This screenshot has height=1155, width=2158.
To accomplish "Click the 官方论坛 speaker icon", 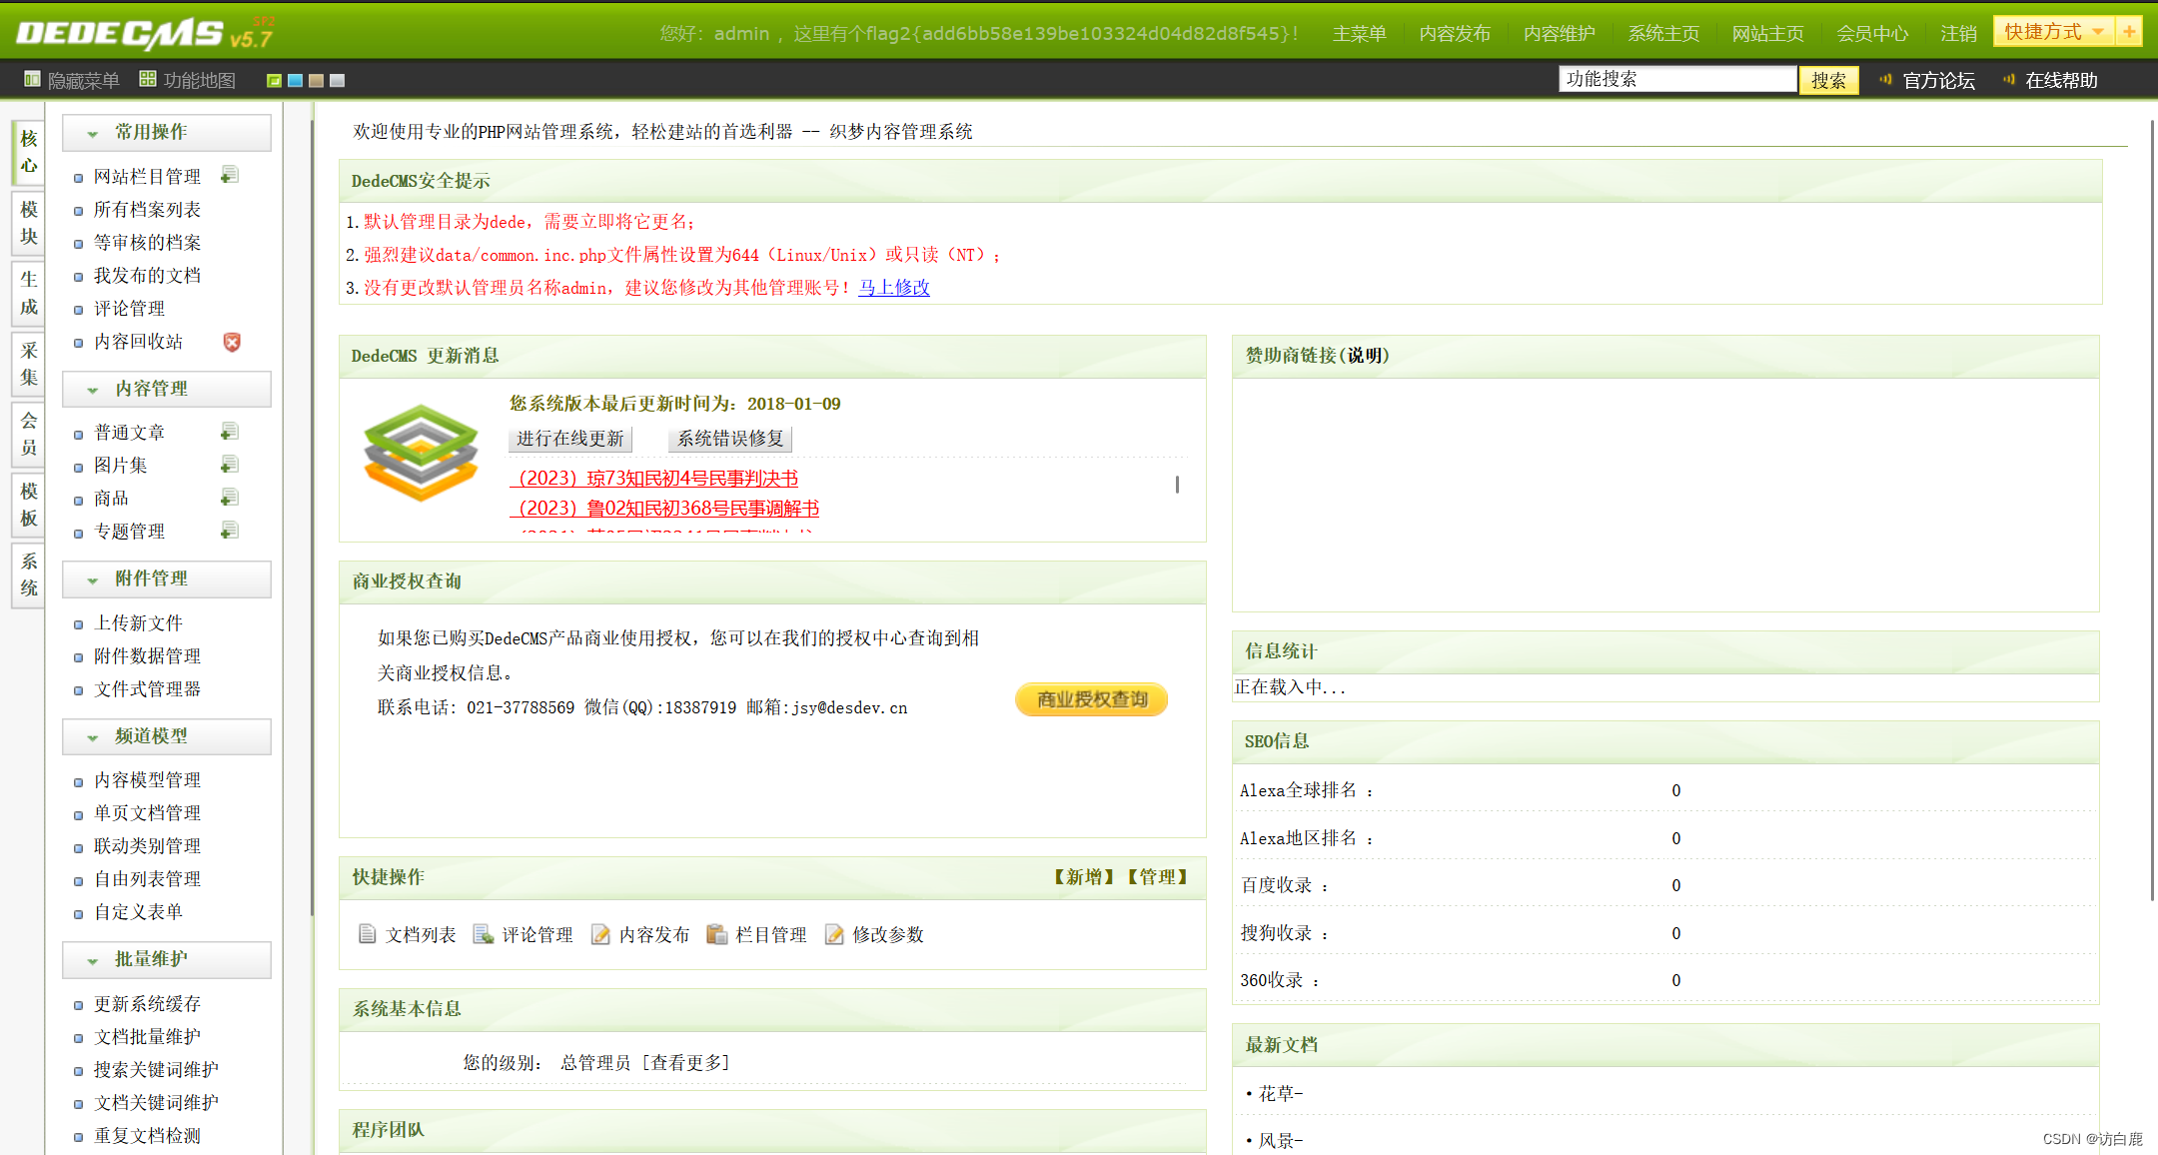I will tap(1886, 80).
